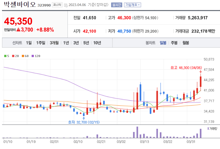Click the 하한가 29,200 text

(145, 31)
